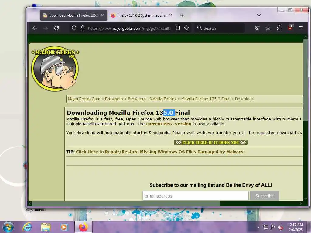Open the Windows Start orb
This screenshot has height=233, width=311.
pos(8,227)
